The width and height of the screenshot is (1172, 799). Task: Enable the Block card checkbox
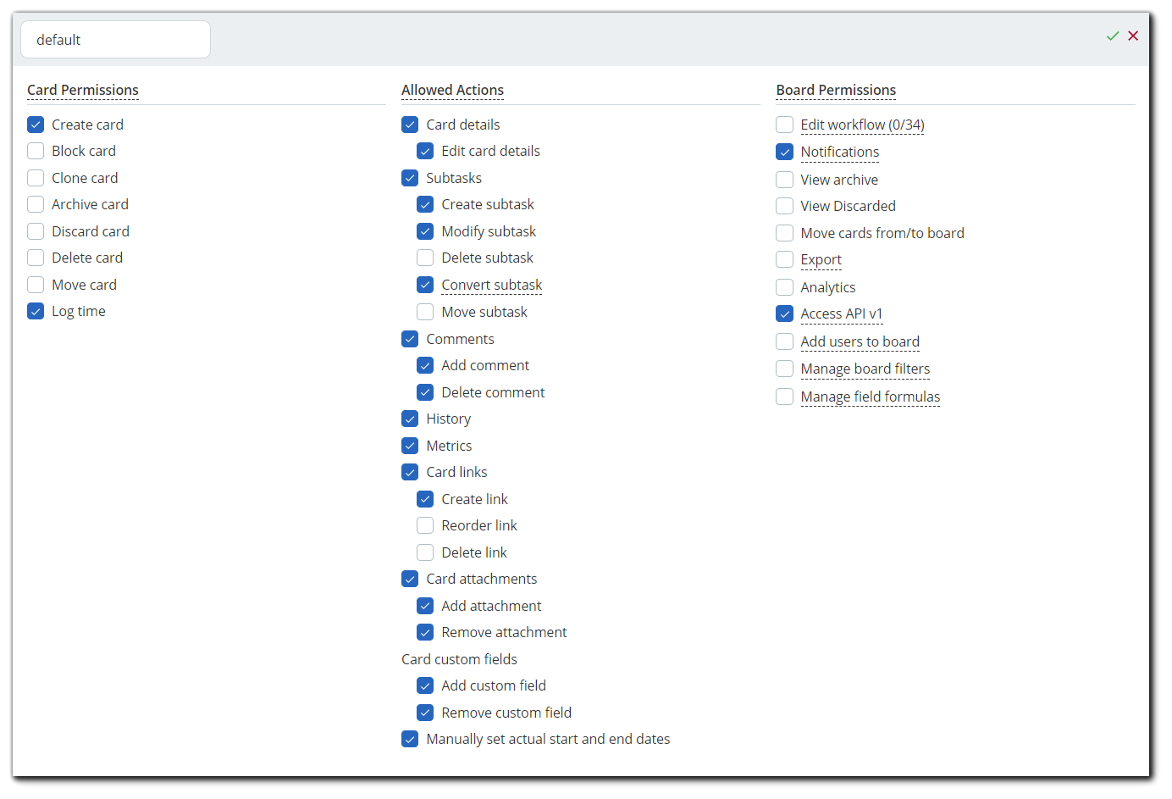pyautogui.click(x=36, y=151)
